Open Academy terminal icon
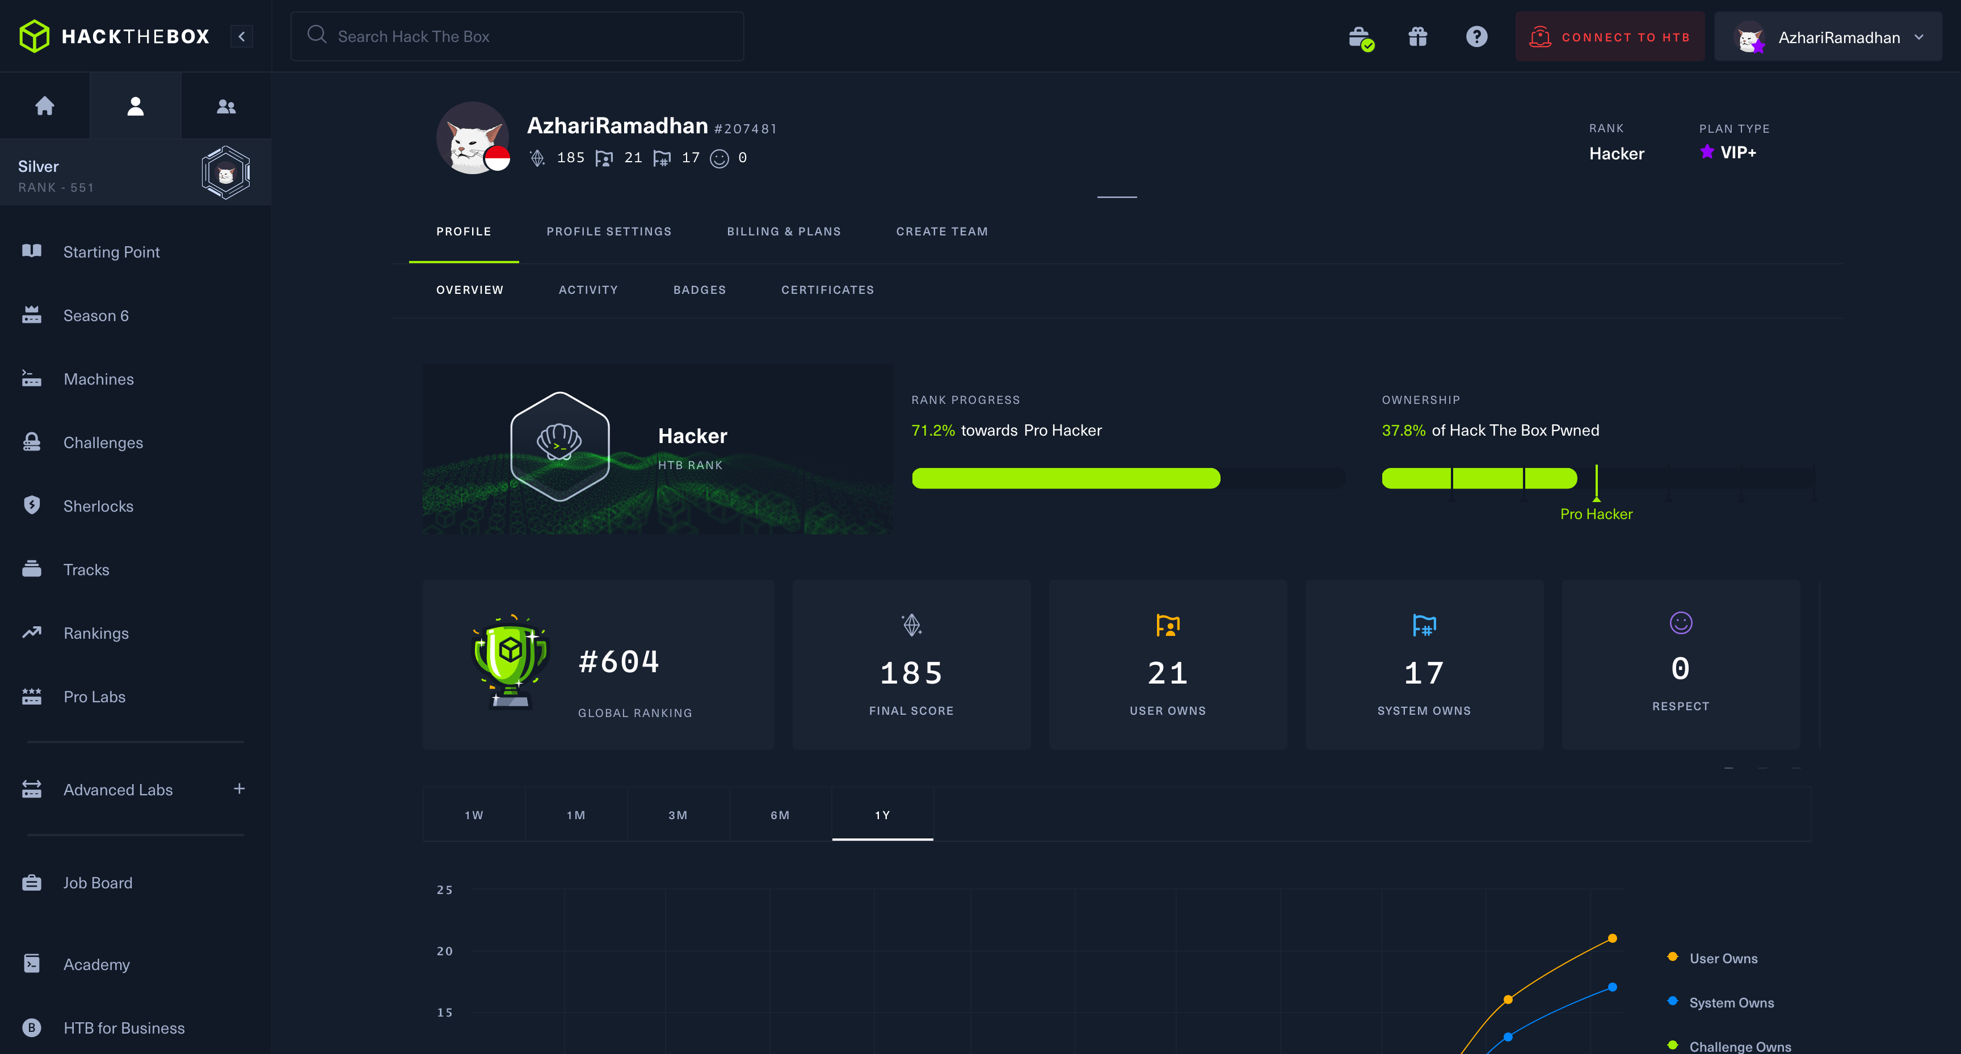 click(32, 963)
